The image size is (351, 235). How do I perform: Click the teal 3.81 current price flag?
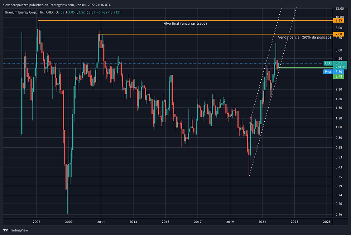click(x=338, y=63)
